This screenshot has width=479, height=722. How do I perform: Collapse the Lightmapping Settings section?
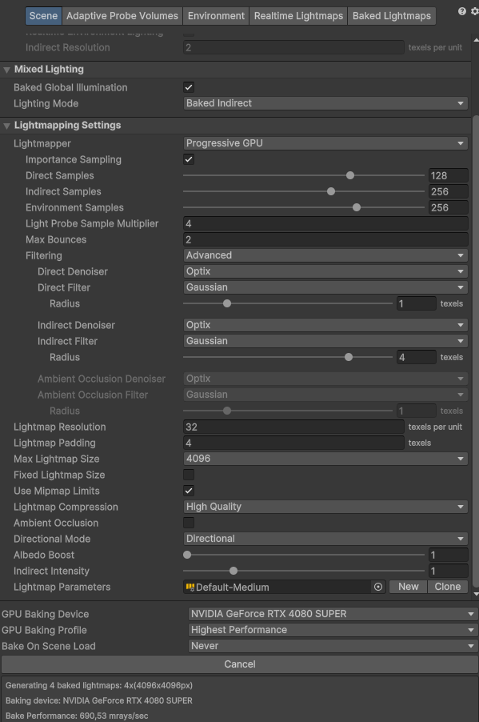6,126
